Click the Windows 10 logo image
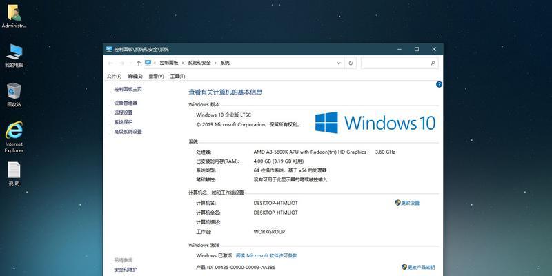Screen dimensions: 552x276 tap(375, 123)
